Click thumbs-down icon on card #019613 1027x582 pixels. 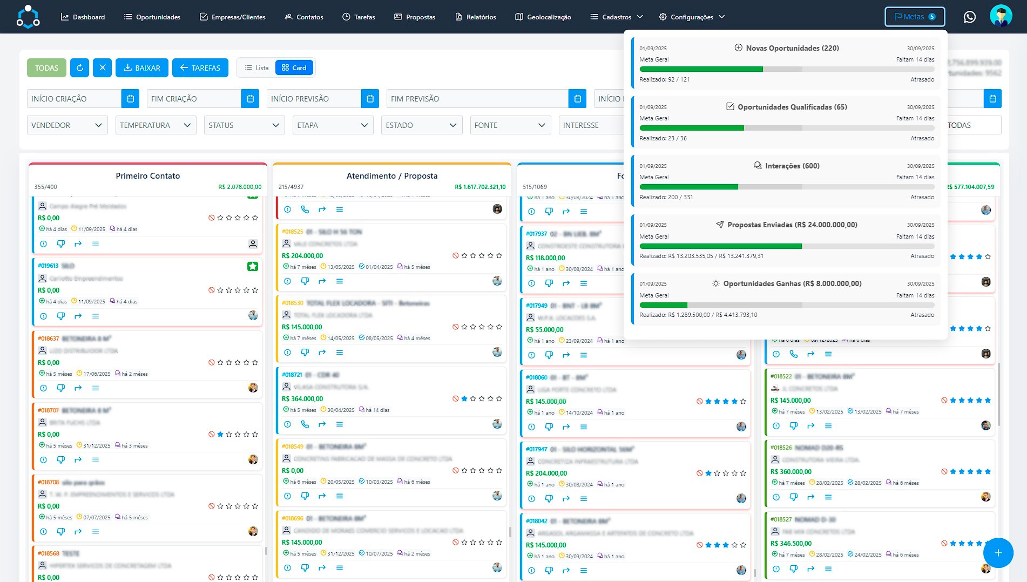61,316
